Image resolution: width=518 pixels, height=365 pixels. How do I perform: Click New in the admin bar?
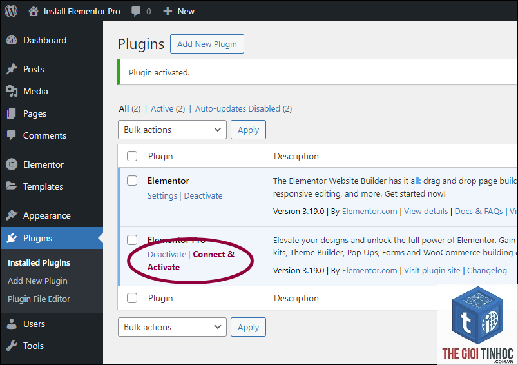[186, 12]
